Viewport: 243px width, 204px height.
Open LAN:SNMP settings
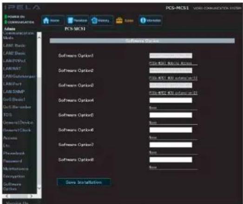pyautogui.click(x=14, y=92)
